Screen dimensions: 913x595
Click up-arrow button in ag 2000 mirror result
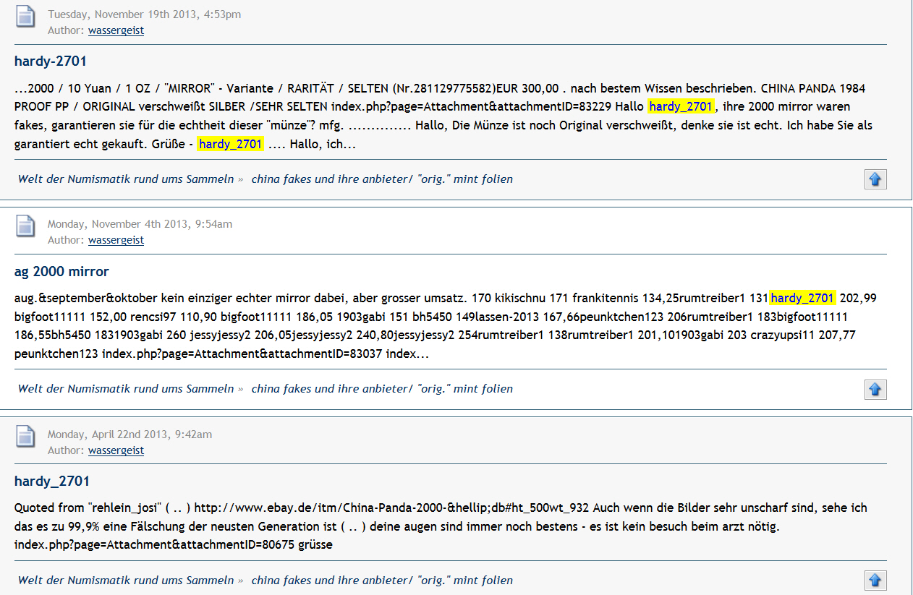875,389
